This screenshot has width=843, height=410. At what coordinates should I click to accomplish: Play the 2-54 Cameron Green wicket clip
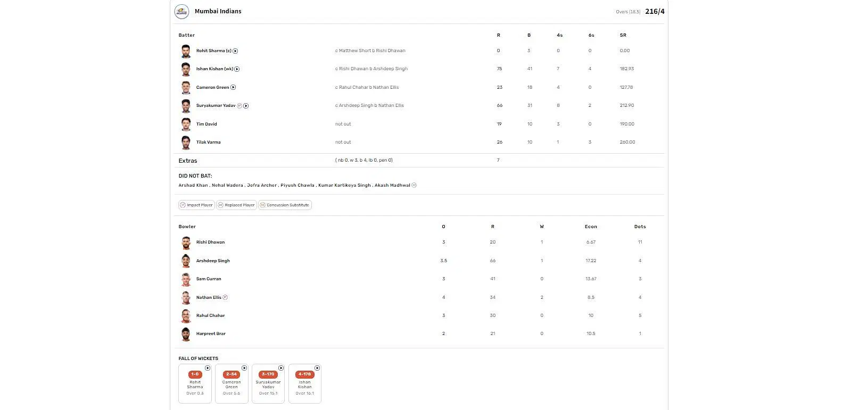pos(244,368)
